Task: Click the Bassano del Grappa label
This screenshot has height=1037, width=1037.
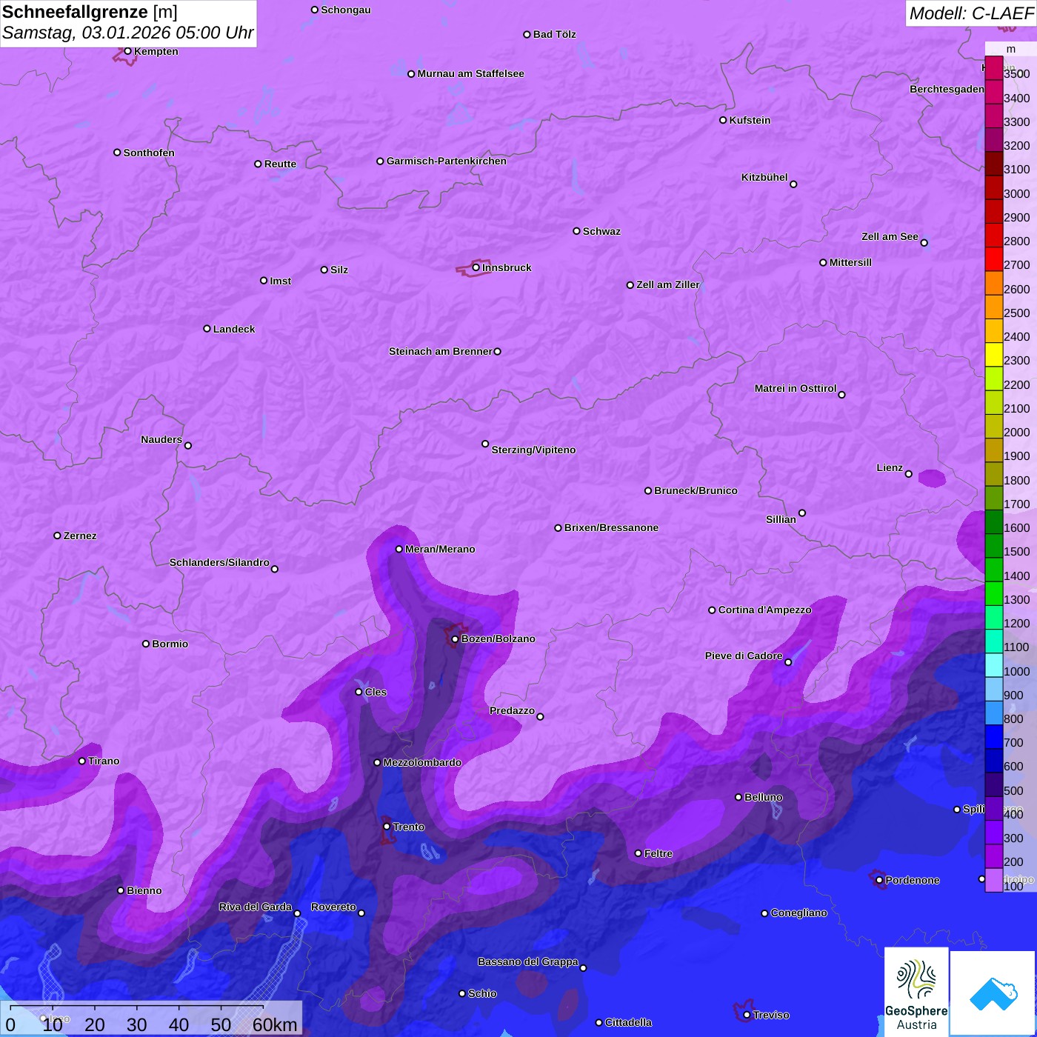Action: (528, 961)
